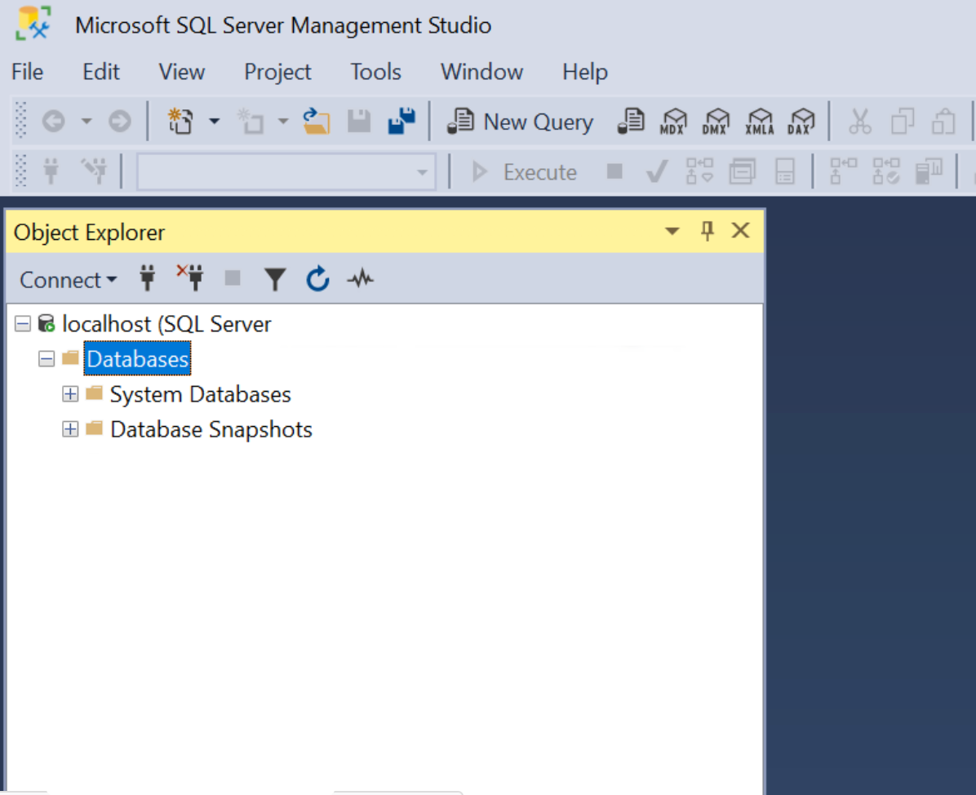Click the Open File folder icon
This screenshot has height=795, width=976.
[x=316, y=121]
